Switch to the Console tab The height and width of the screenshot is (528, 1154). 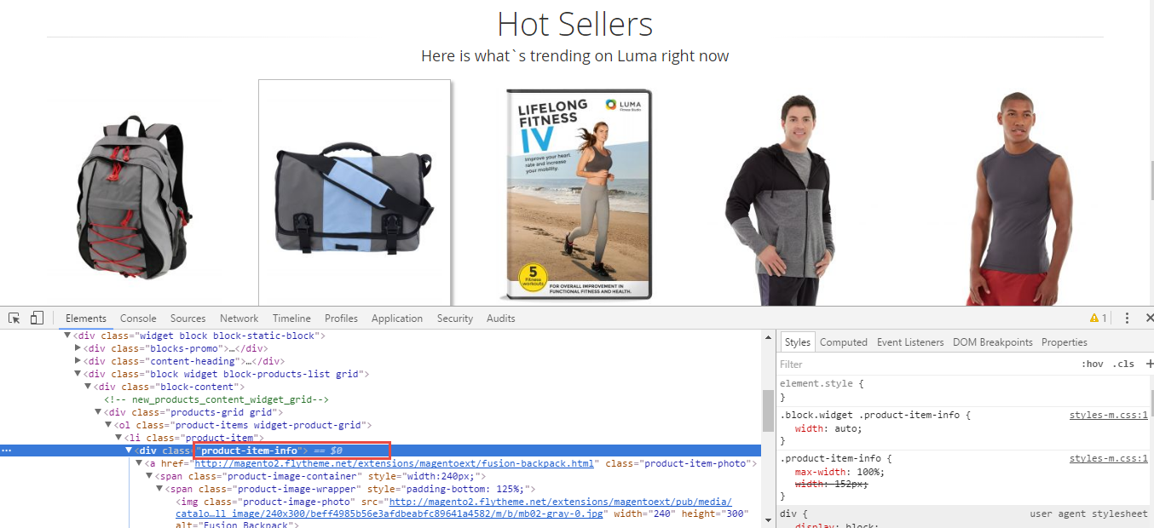coord(138,318)
